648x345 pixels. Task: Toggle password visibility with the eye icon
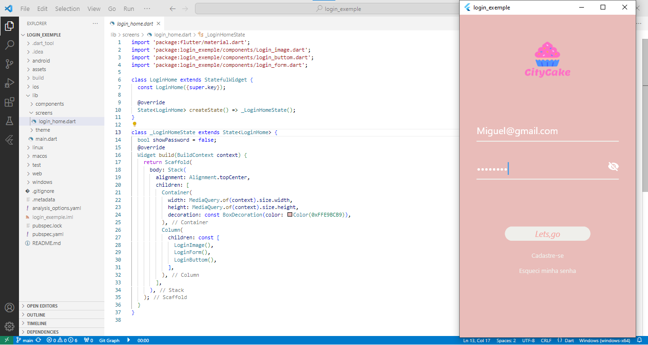tap(613, 166)
